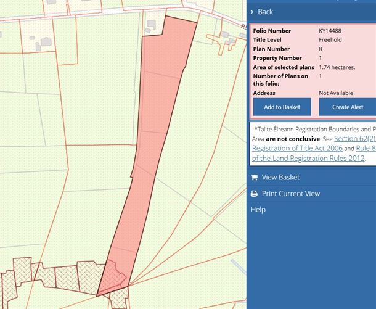The width and height of the screenshot is (376, 309).
Task: Click the folio number KY14488 value
Action: (330, 31)
